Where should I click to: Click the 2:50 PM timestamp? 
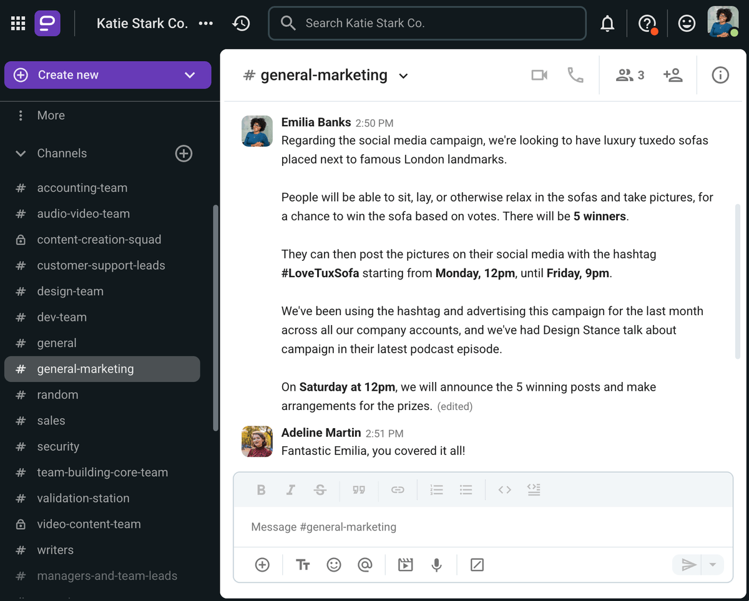coord(374,124)
